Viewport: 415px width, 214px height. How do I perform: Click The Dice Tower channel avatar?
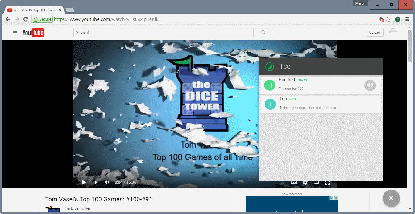click(x=52, y=209)
